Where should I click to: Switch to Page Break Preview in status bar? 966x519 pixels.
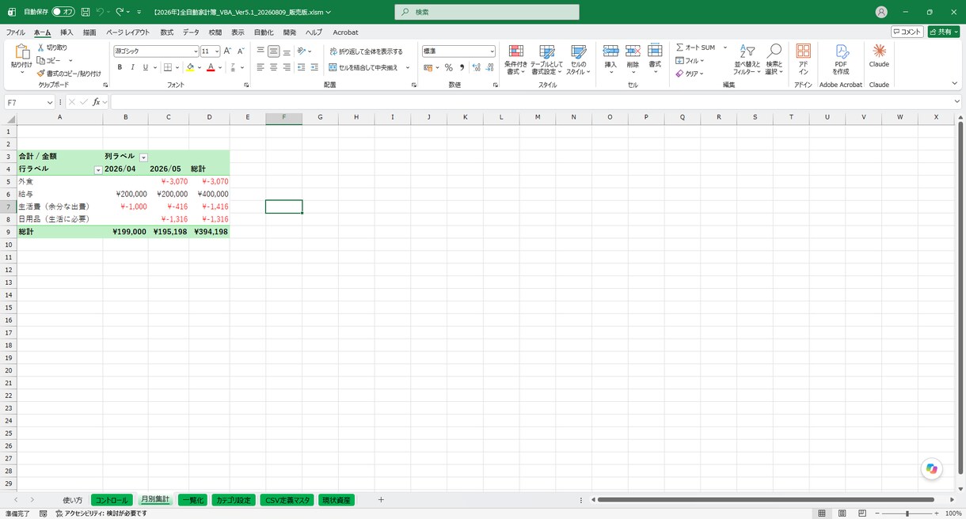pyautogui.click(x=861, y=513)
